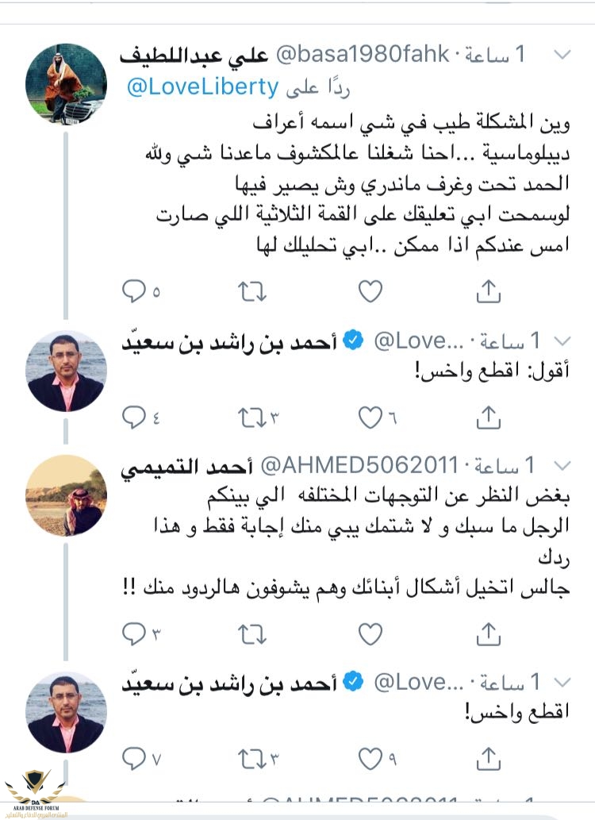View أحمد التميمي's desert avatar
Viewport: 595px width, 820px height.
click(66, 494)
